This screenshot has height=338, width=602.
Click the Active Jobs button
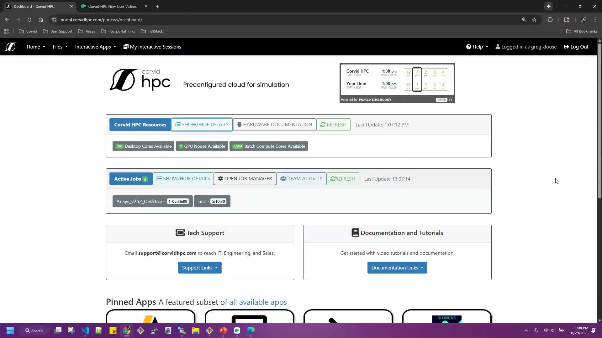point(131,179)
